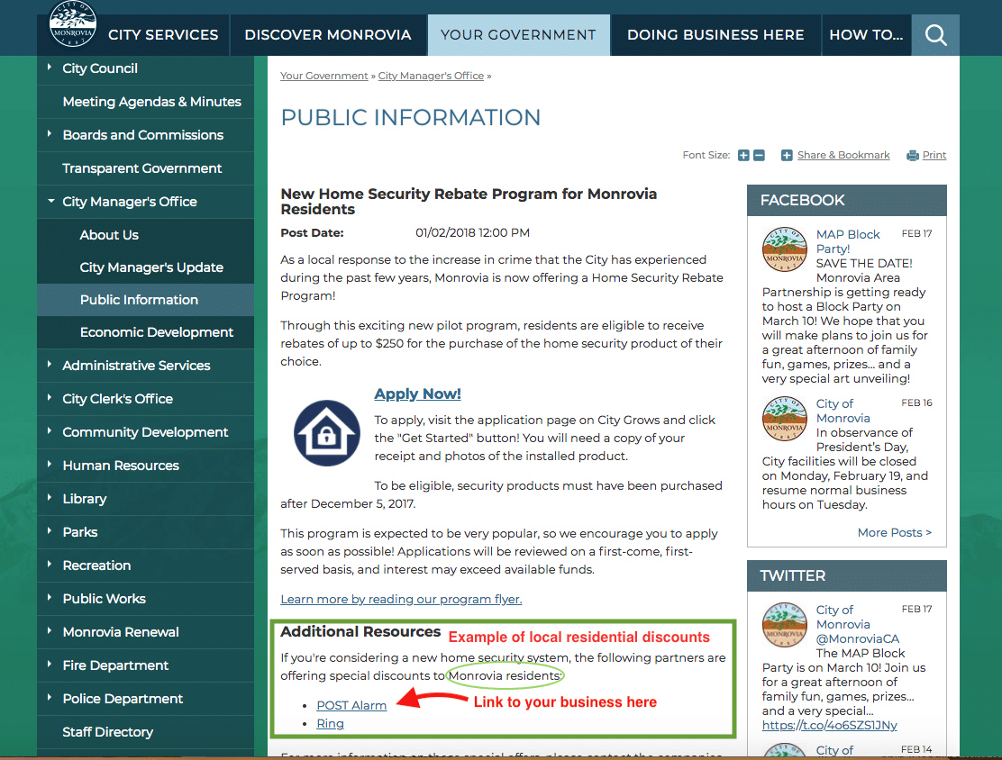Expand the Boards and Commissions arrow
Screen dimensions: 1002x760
tap(50, 134)
